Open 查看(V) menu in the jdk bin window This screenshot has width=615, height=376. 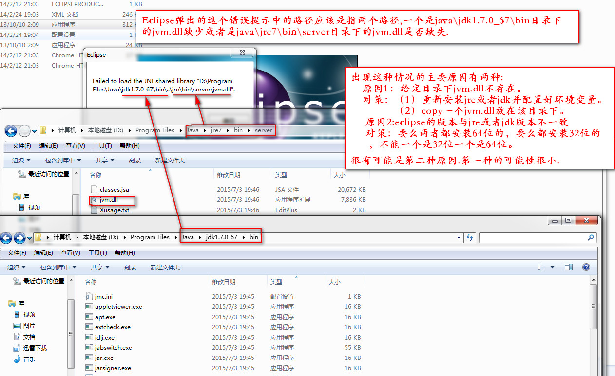70,253
